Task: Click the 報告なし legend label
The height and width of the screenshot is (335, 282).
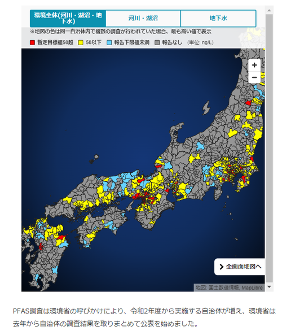Action: pos(172,42)
